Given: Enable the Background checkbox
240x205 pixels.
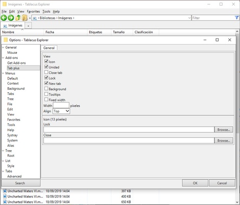Looking at the screenshot, I should pyautogui.click(x=46, y=89).
